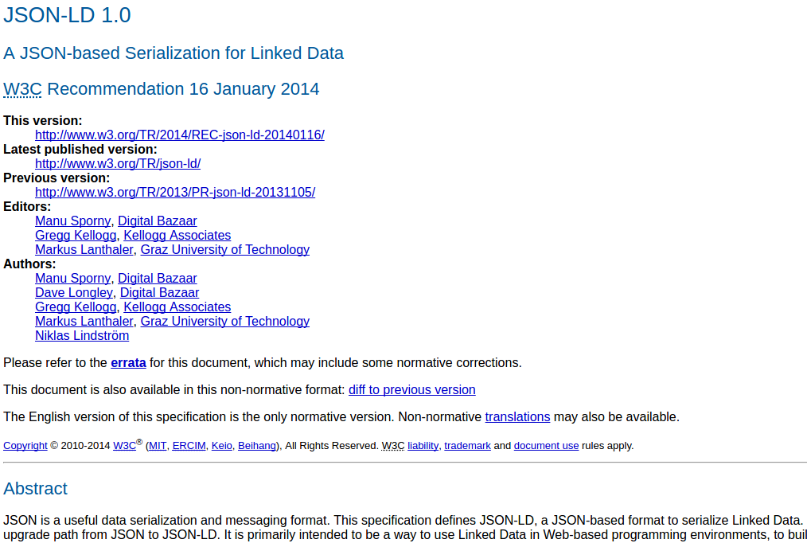Open the Latest published version json-ld URL
The width and height of the screenshot is (807, 543).
click(118, 164)
